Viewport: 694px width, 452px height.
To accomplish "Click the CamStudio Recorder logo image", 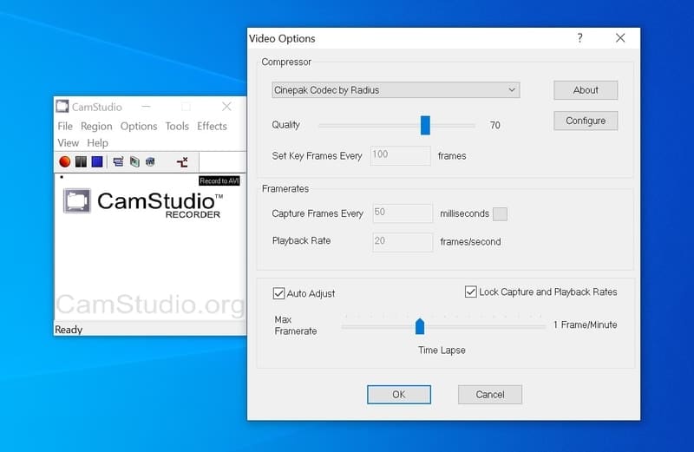I will pyautogui.click(x=142, y=204).
